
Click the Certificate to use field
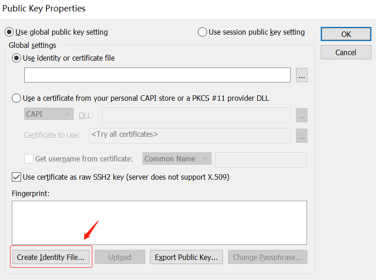[190, 136]
